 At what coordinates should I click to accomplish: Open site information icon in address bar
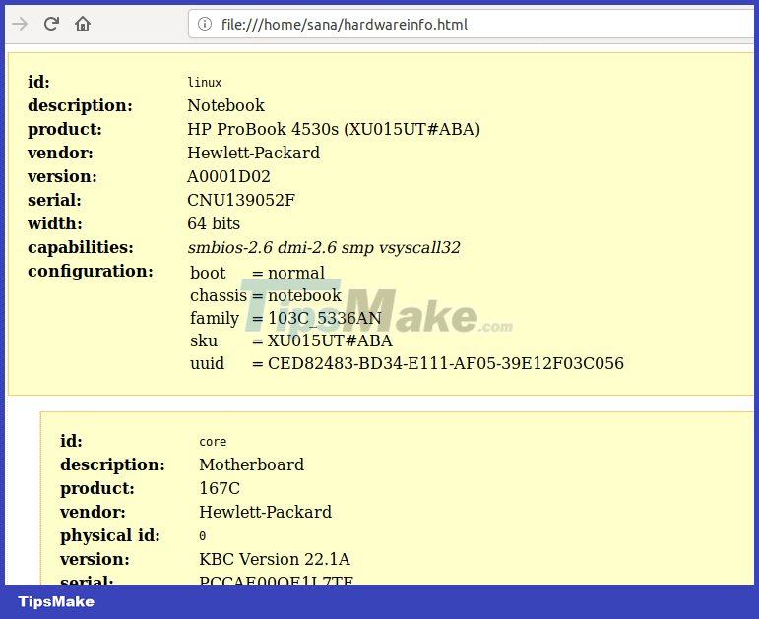[x=205, y=24]
